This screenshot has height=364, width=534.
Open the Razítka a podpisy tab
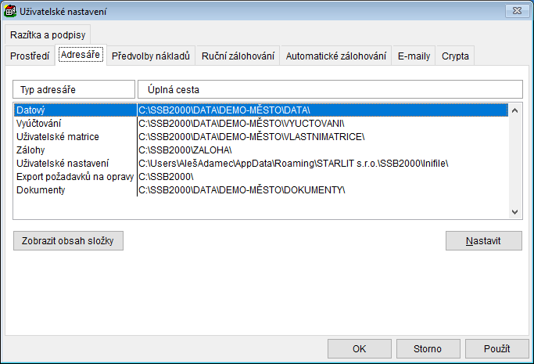pyautogui.click(x=48, y=35)
